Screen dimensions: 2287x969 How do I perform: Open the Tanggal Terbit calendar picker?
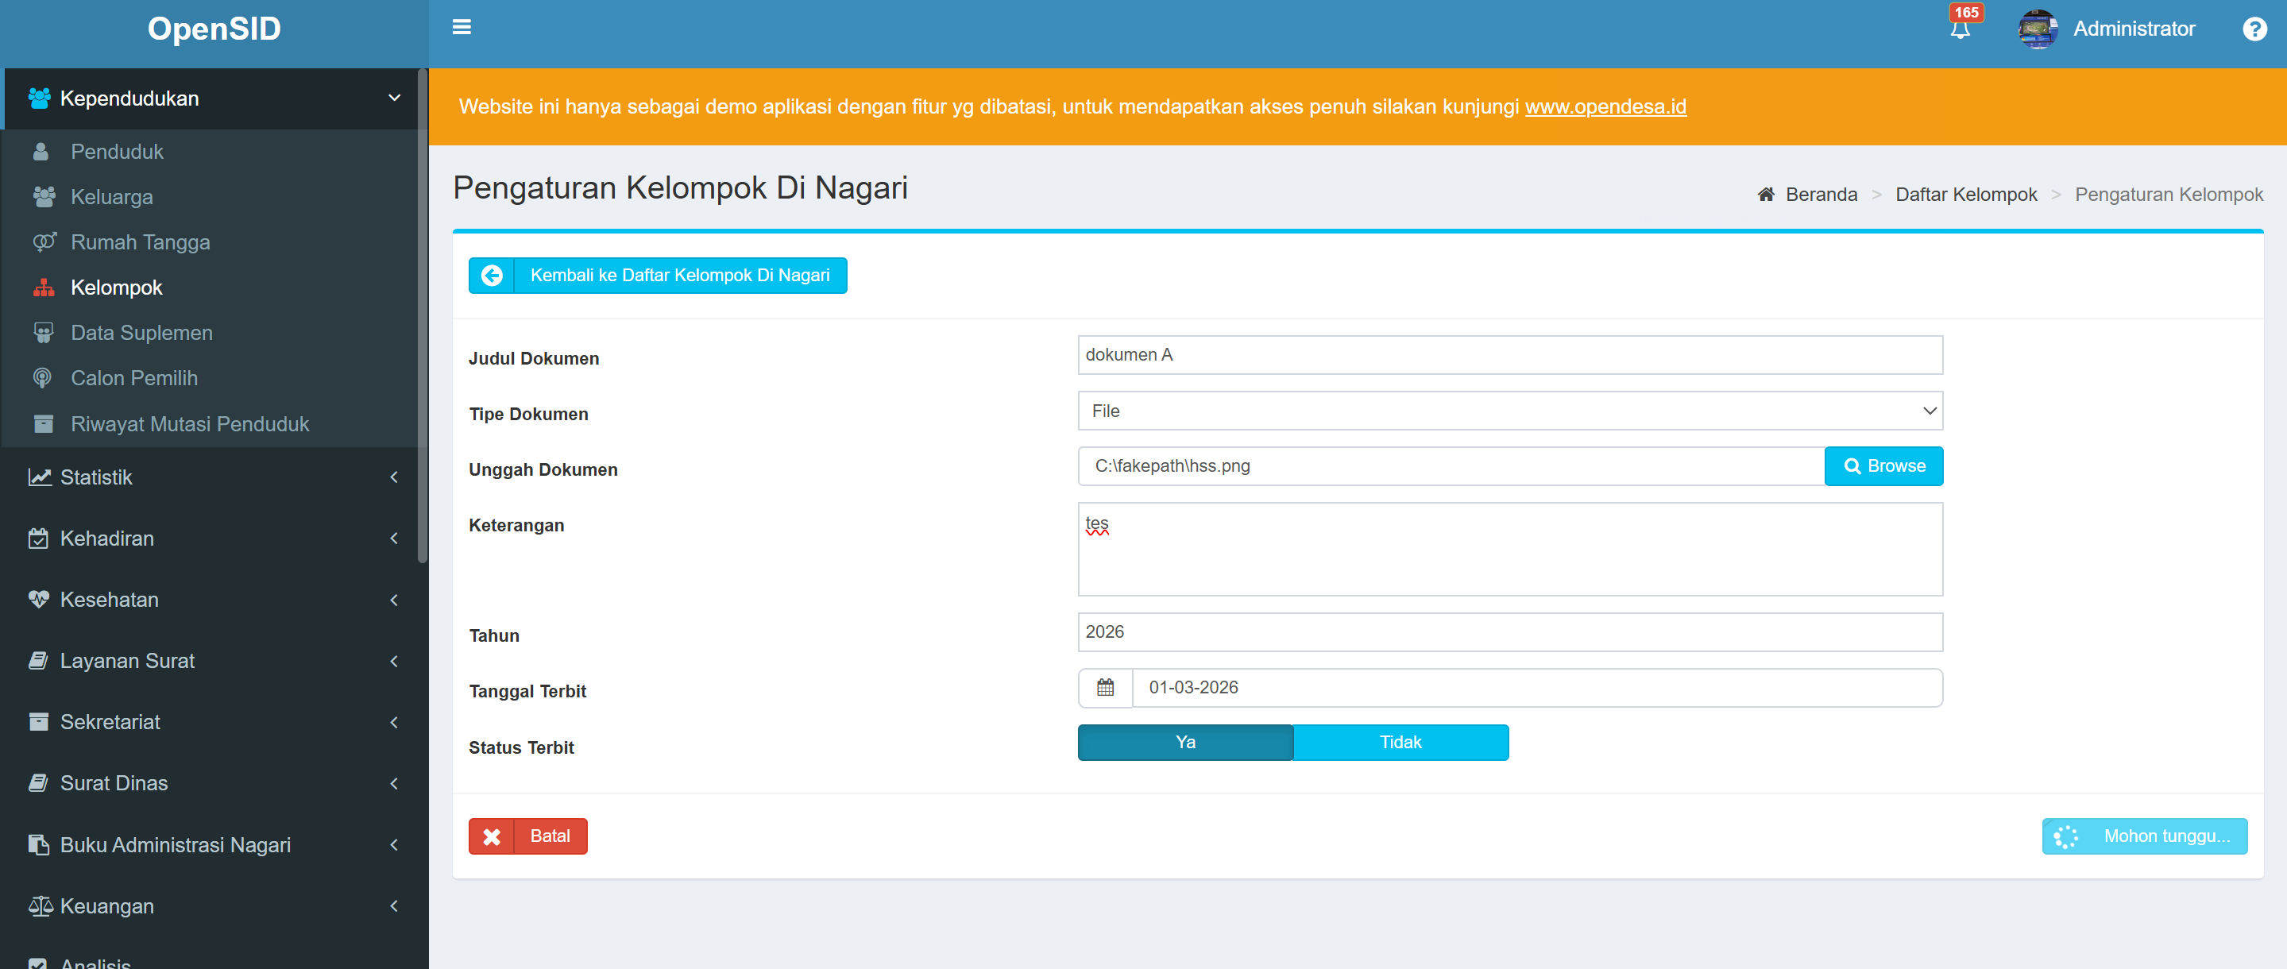1104,688
